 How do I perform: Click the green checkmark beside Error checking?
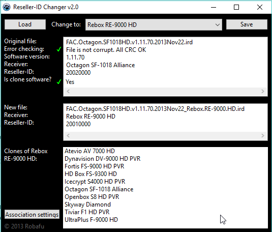(x=59, y=49)
